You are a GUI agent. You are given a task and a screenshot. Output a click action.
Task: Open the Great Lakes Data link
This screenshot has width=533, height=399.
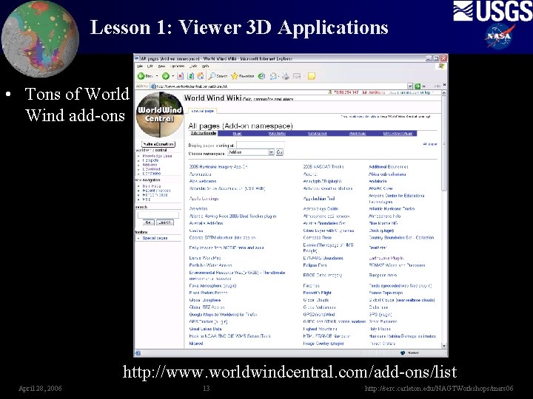tap(205, 329)
